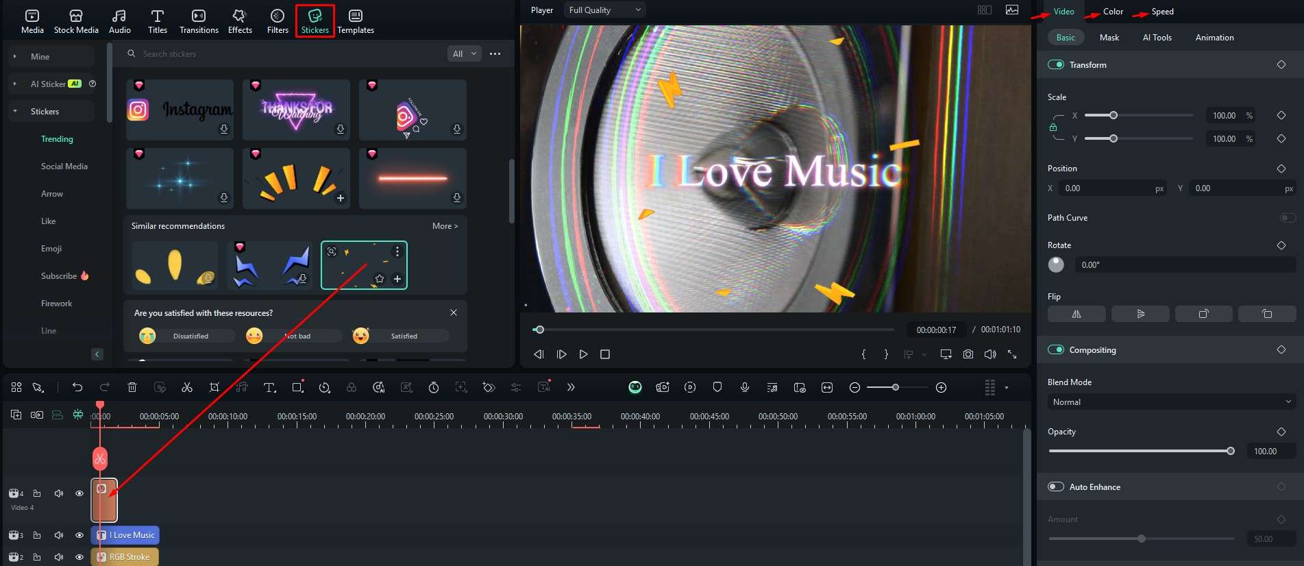Open the Effects panel
Image resolution: width=1304 pixels, height=566 pixels.
(240, 21)
